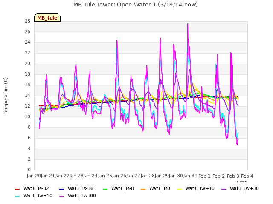Screen dimensions: 273x204
Task: Click the 0 y-axis tick label
Action: coord(29,170)
